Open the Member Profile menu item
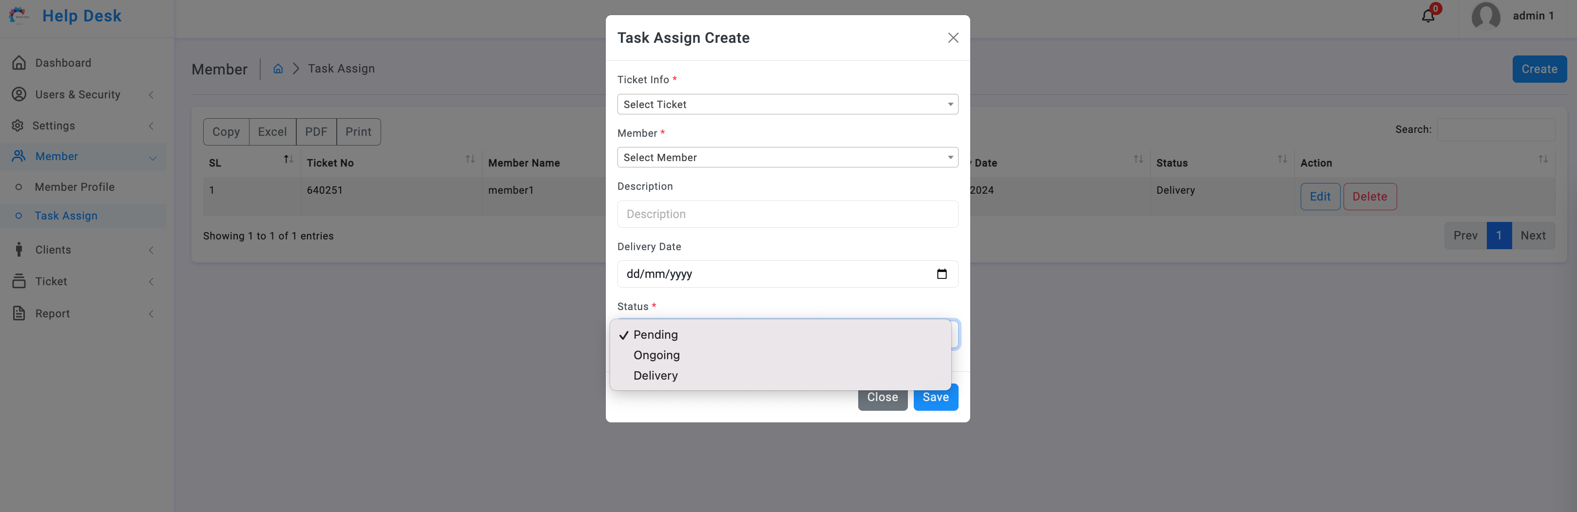Image resolution: width=1577 pixels, height=512 pixels. [75, 187]
